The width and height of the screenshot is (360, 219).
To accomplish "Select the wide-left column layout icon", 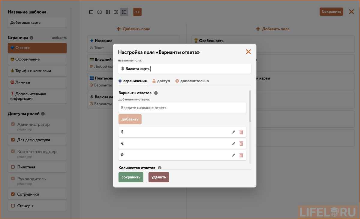I will [116, 12].
